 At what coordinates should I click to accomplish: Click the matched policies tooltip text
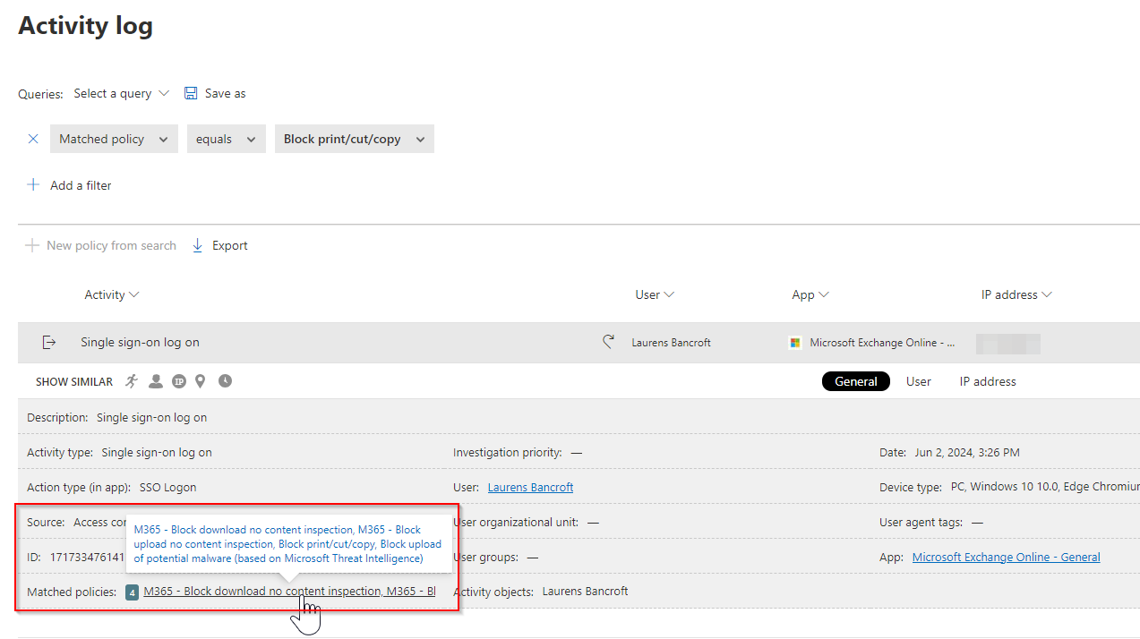point(288,544)
